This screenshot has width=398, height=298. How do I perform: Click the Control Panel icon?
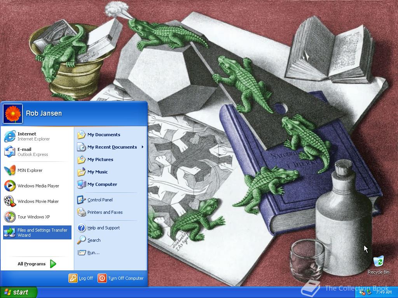82,200
